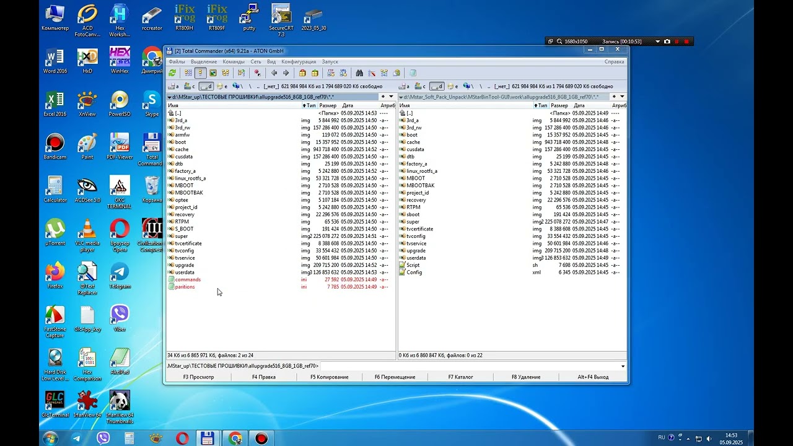Click notepad icon at toolbar end
This screenshot has width=793, height=446.
coord(413,73)
